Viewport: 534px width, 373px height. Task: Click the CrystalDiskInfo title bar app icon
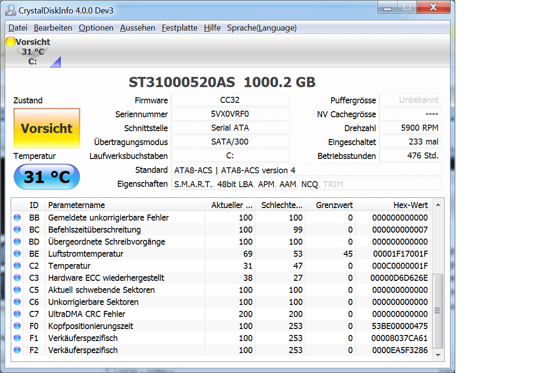[x=11, y=10]
